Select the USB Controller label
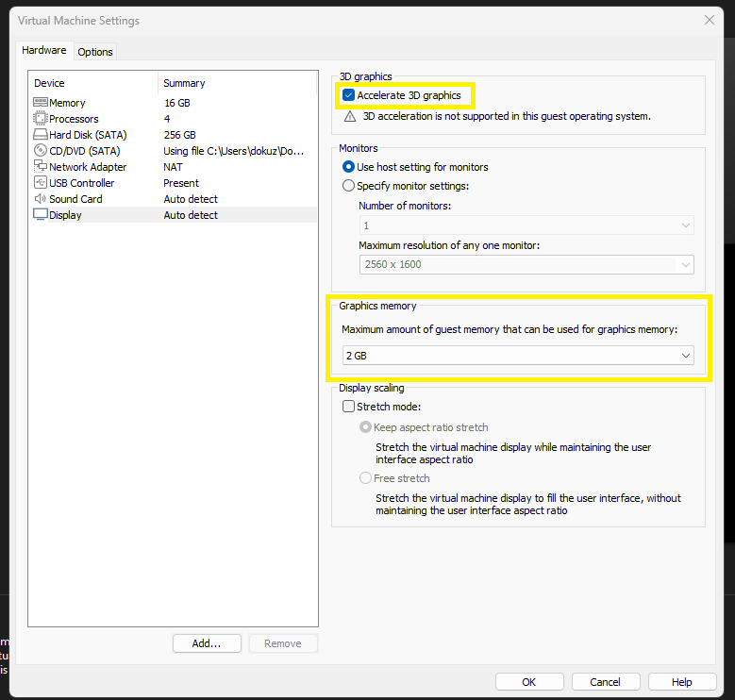Screen dimensions: 735x700 pos(81,183)
